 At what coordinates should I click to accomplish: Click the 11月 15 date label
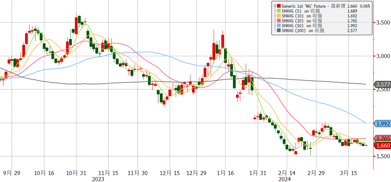pyautogui.click(x=108, y=173)
